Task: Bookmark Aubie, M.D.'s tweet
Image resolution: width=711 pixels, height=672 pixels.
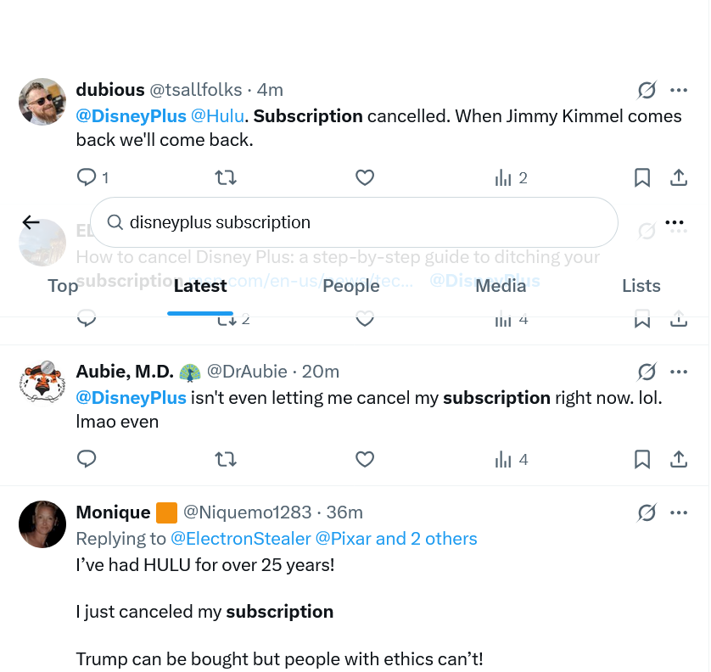Action: tap(642, 459)
